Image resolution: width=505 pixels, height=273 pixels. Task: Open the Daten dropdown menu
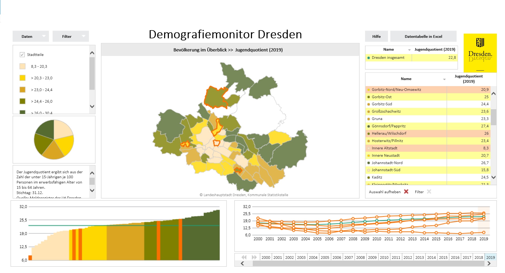click(31, 36)
